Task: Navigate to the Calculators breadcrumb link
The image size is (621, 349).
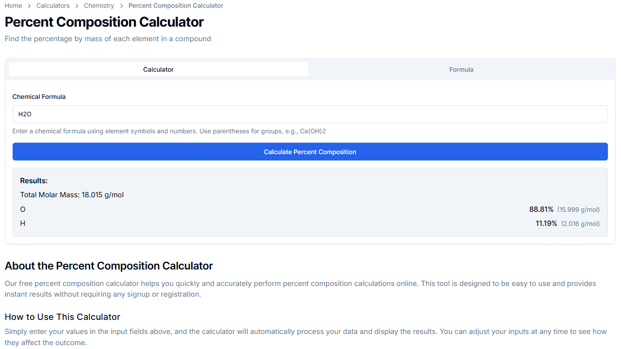Action: coord(53,5)
